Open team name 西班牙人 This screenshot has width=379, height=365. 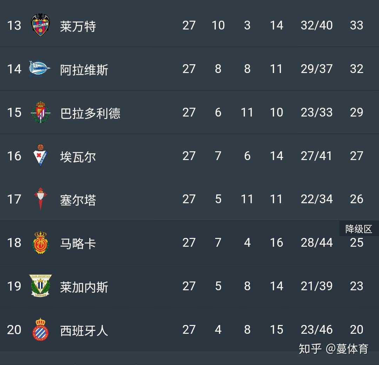point(84,331)
